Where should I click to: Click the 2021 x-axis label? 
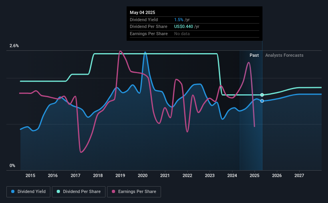tap(165, 175)
